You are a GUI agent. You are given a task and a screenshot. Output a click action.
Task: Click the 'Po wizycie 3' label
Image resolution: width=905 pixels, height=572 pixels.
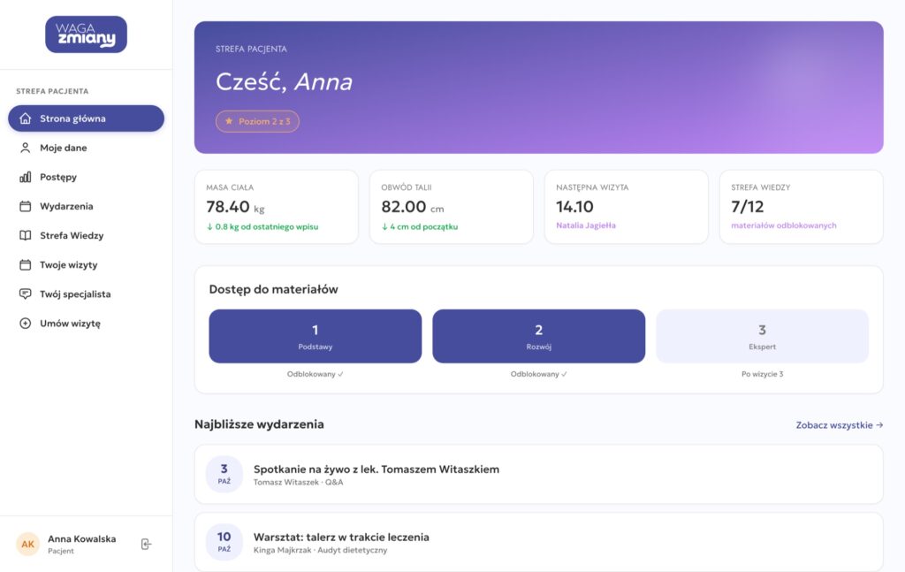(x=763, y=374)
